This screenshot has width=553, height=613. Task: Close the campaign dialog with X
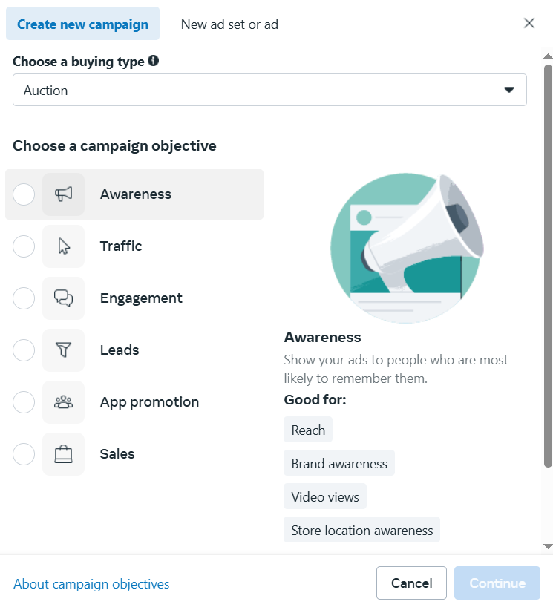529,23
